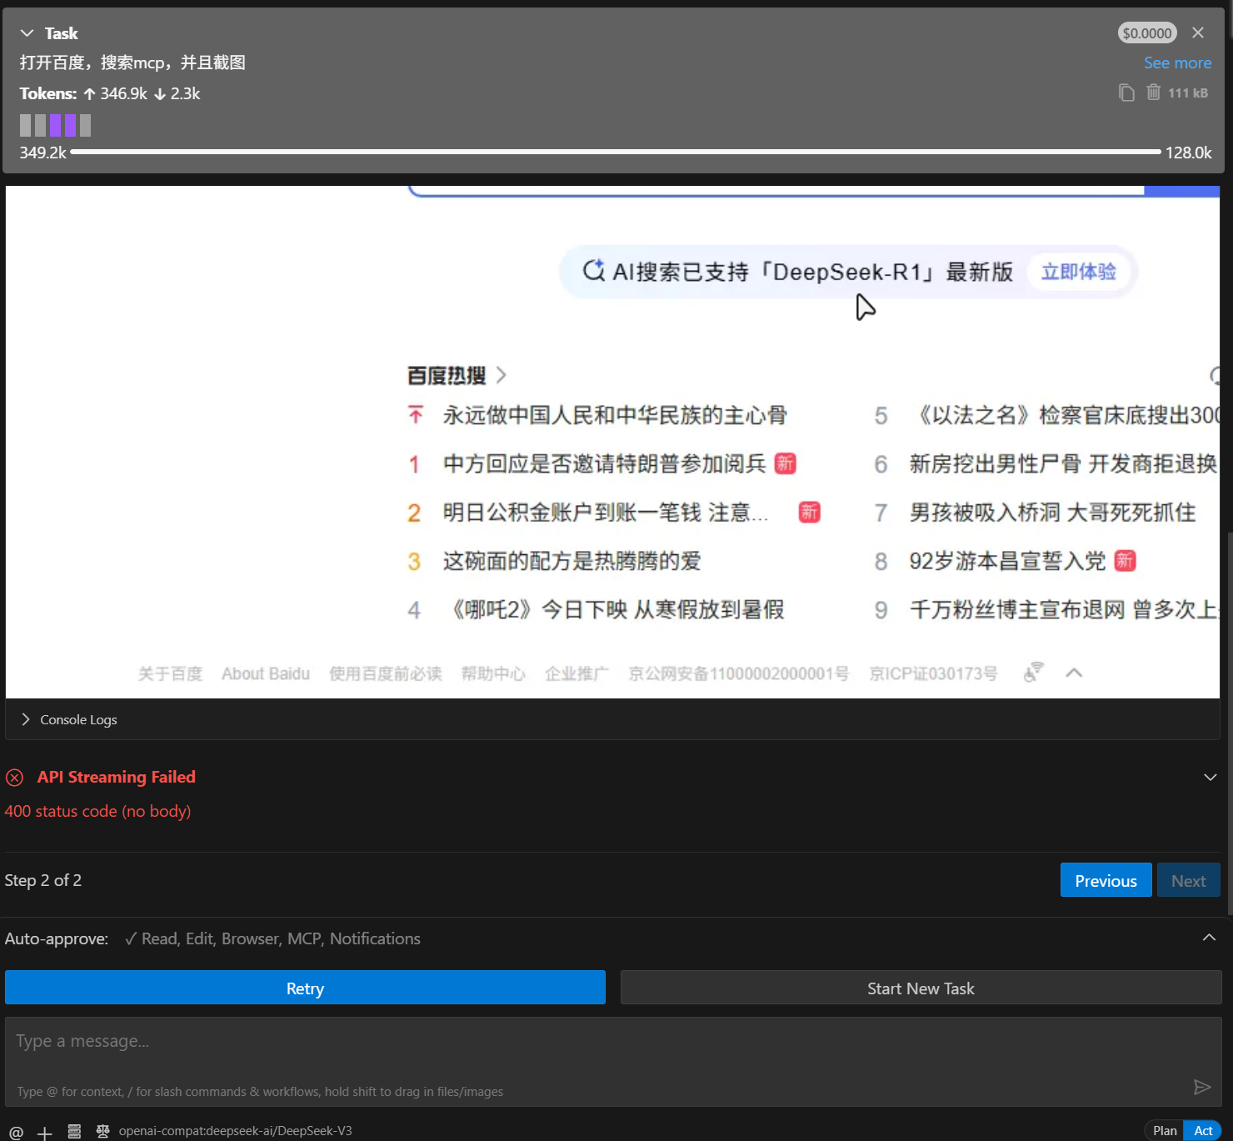This screenshot has width=1233, height=1141.
Task: Expand the API Streaming Failed details
Action: [x=1210, y=777]
